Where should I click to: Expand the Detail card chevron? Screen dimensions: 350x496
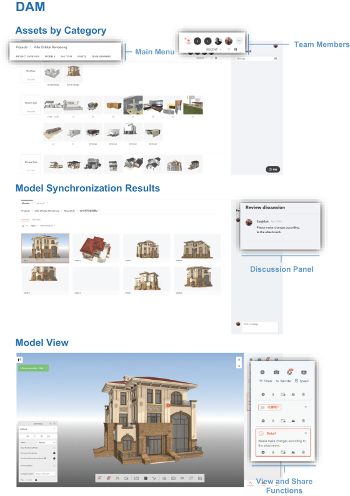point(306,434)
